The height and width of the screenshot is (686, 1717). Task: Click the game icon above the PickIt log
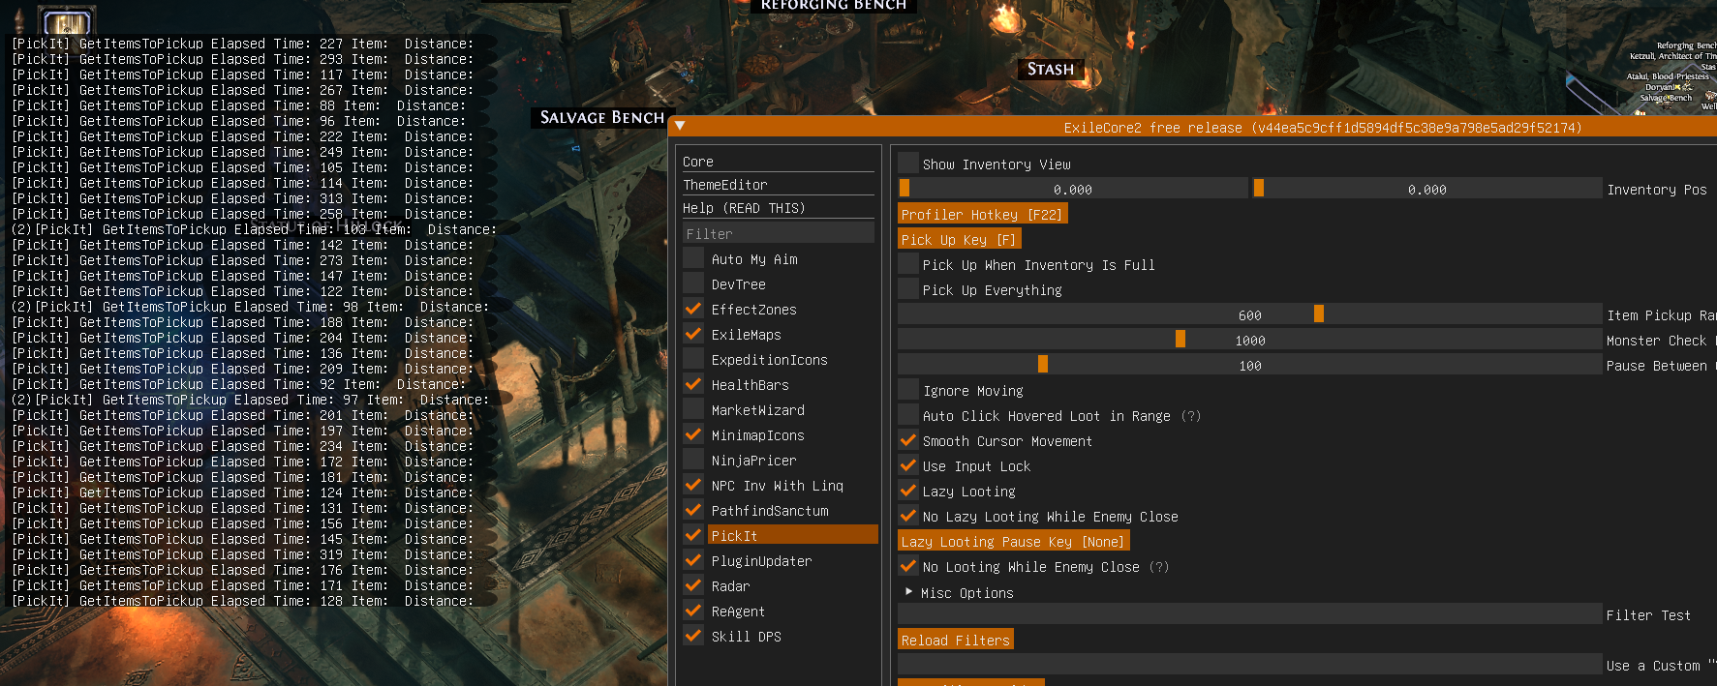click(66, 20)
